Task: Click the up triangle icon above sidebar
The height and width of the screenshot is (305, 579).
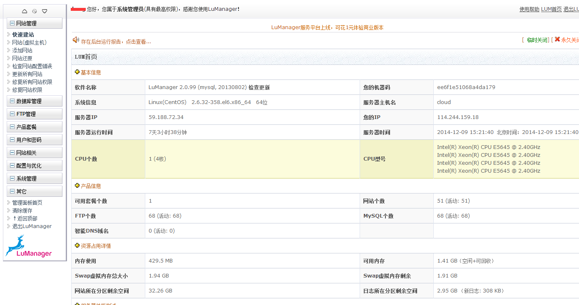Action: pos(25,11)
